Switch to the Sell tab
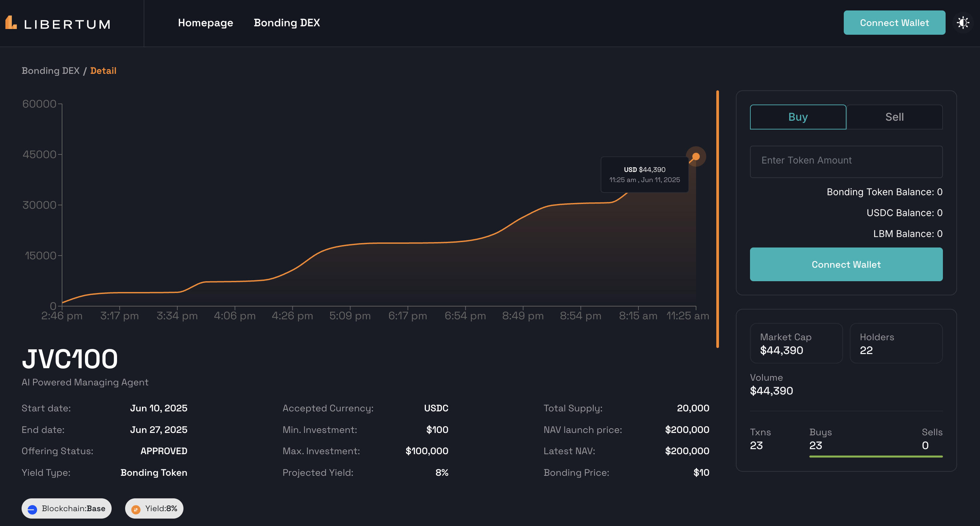The width and height of the screenshot is (980, 526). tap(894, 117)
